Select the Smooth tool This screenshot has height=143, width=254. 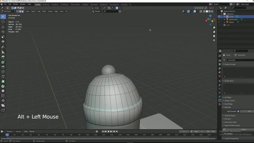(3, 91)
